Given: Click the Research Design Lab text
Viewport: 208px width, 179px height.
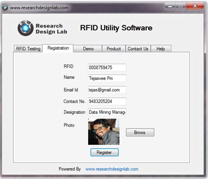Looking at the screenshot, I should pyautogui.click(x=51, y=29).
